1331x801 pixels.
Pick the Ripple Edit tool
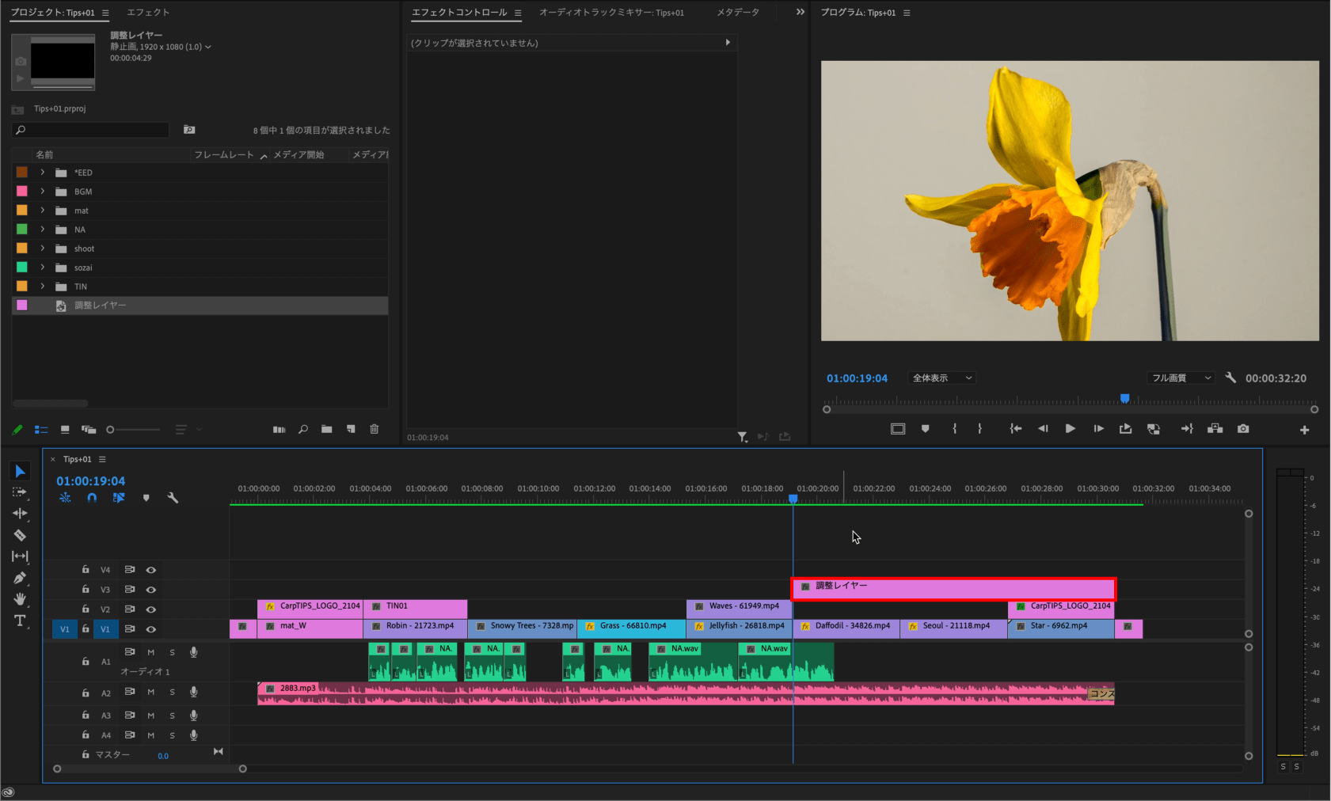pos(20,514)
